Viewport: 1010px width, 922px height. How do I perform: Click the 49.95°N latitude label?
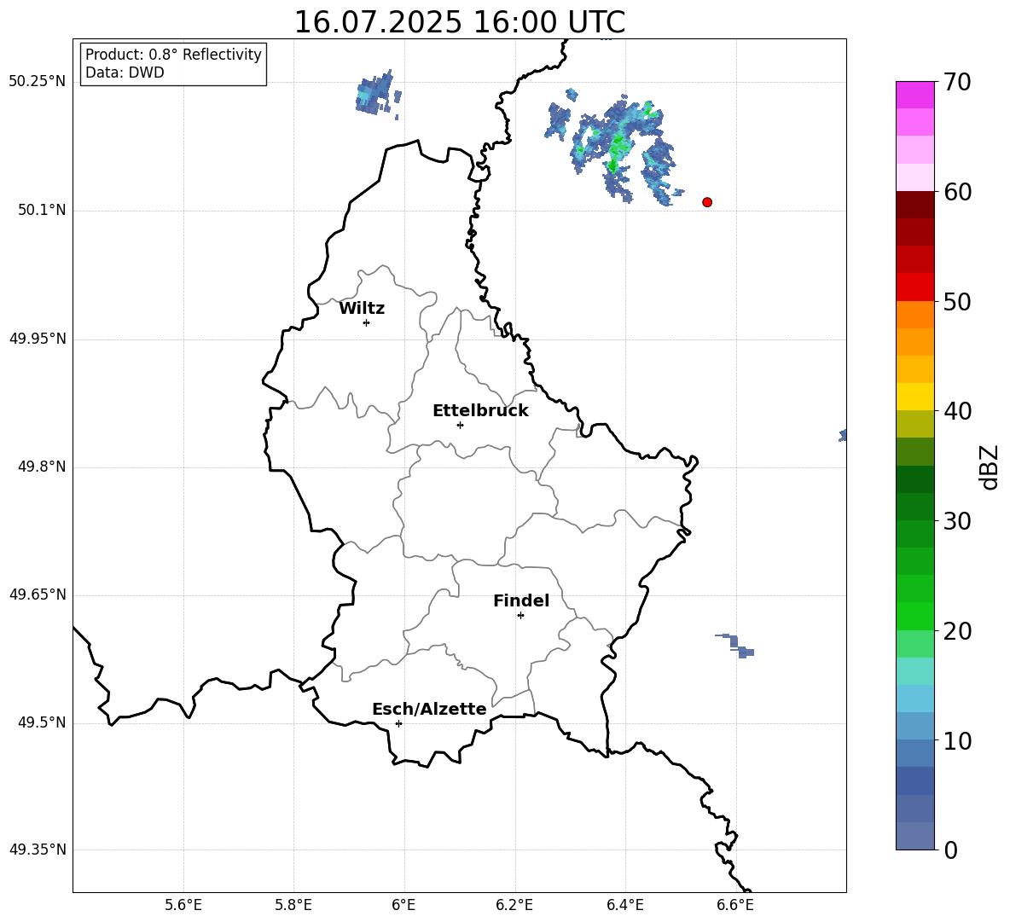[38, 339]
